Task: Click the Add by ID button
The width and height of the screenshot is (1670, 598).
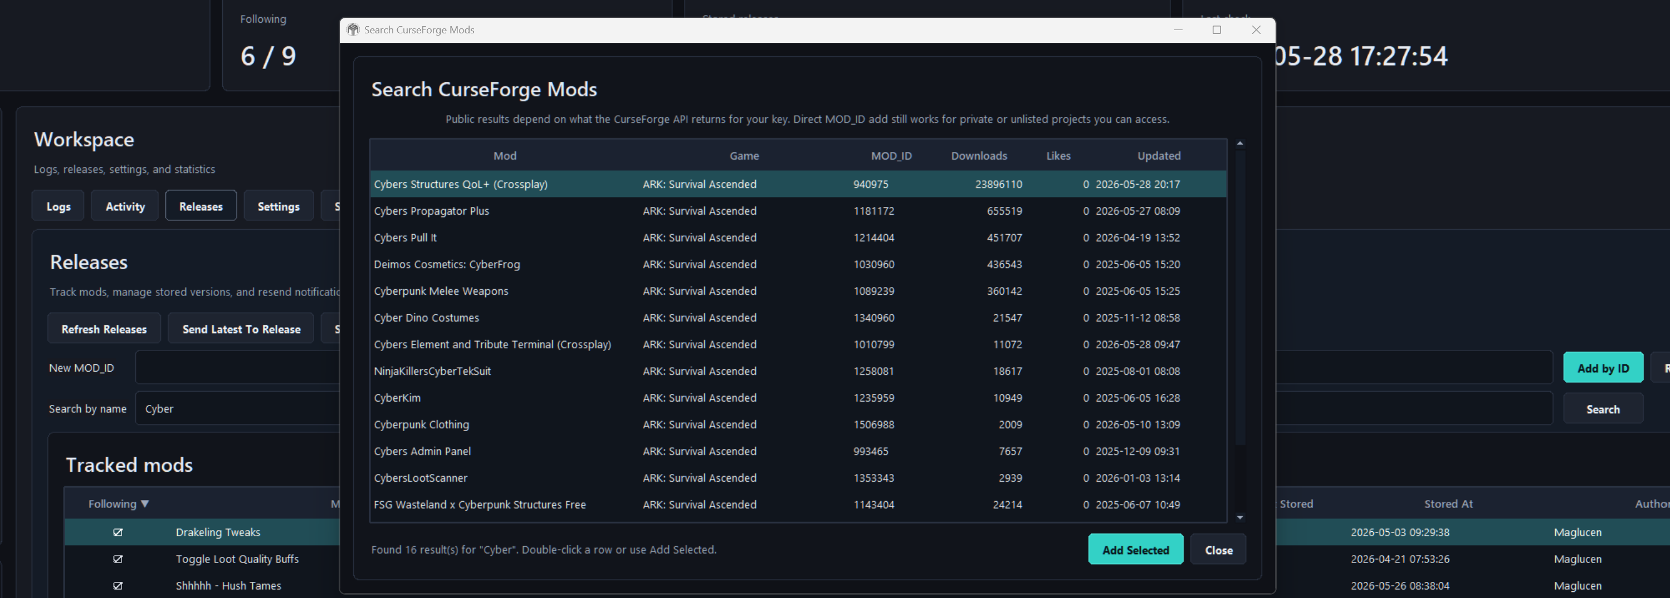Action: (x=1603, y=368)
